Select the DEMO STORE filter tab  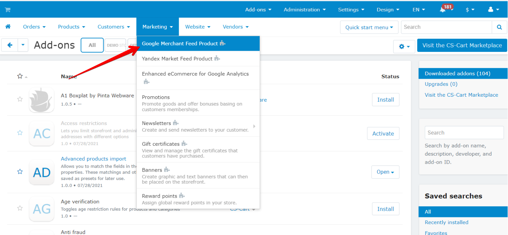tap(116, 45)
